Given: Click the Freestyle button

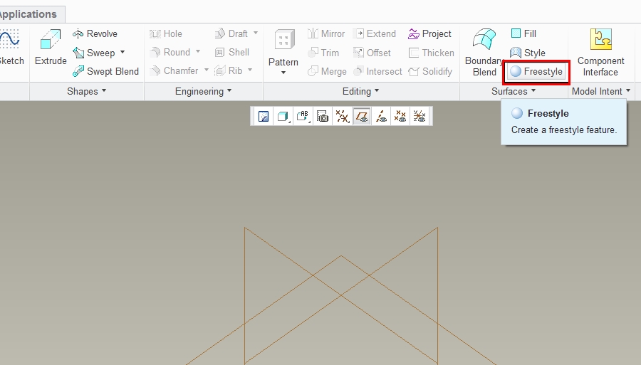Looking at the screenshot, I should pos(536,71).
